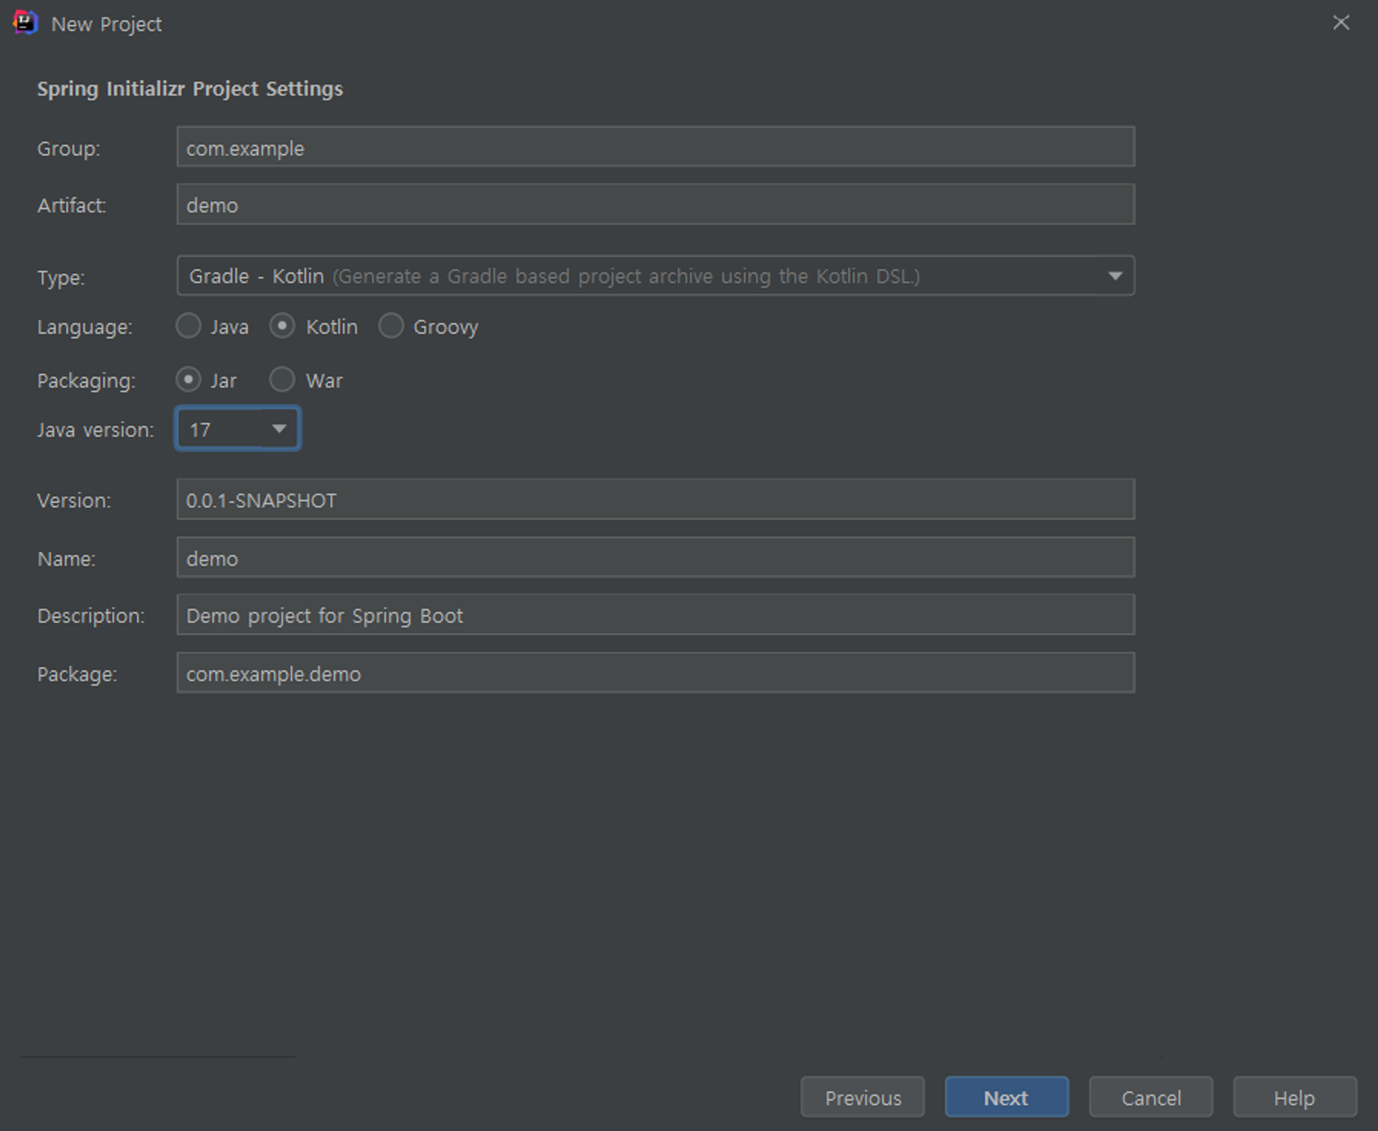The image size is (1378, 1131).
Task: Choose Groovy as the language
Action: click(x=391, y=326)
